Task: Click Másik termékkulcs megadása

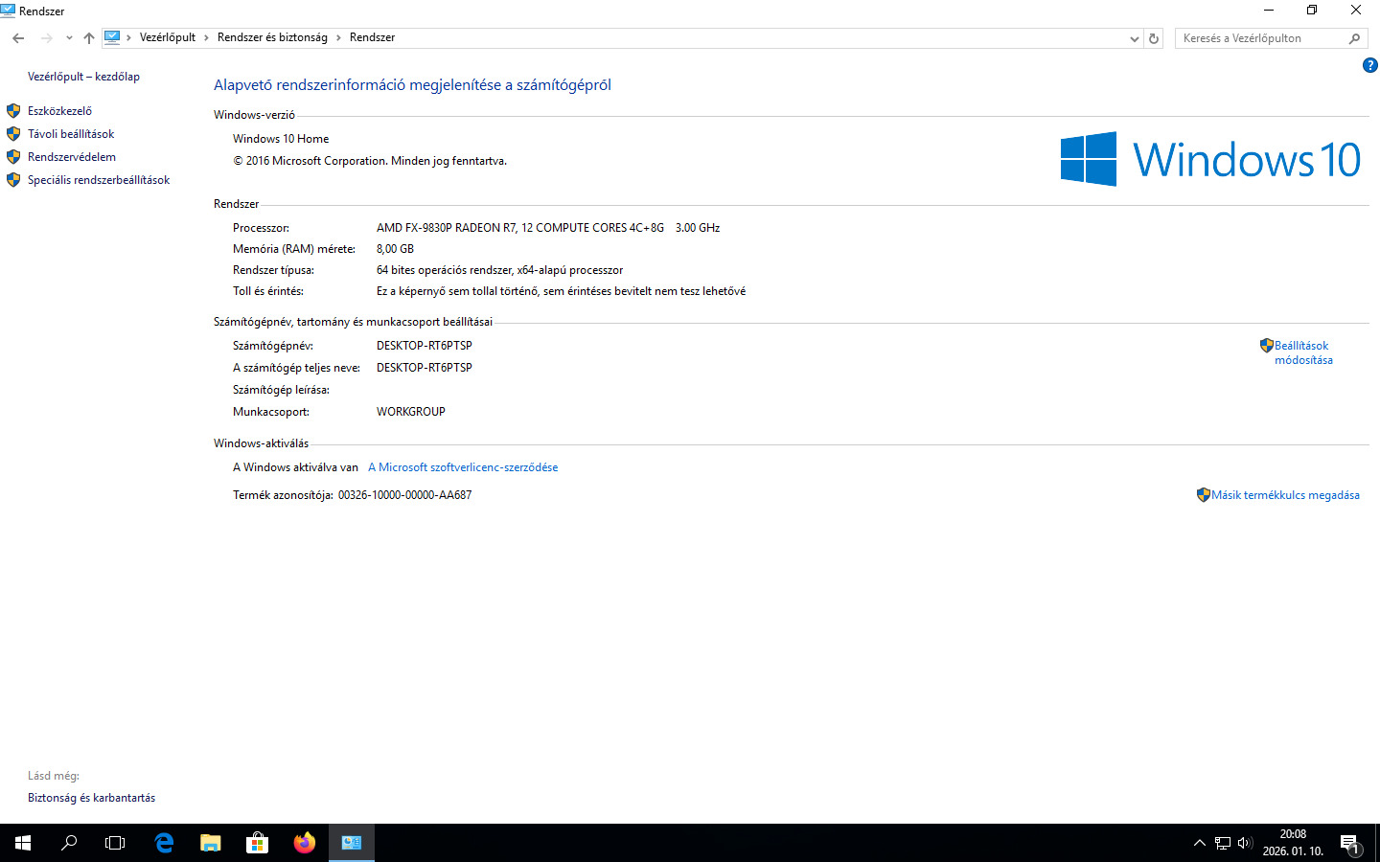Action: [x=1285, y=495]
